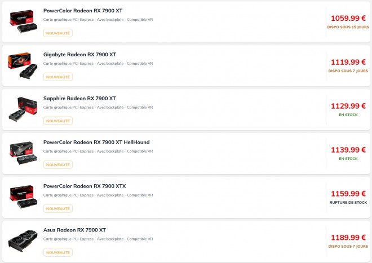Open the PowerColor Radeon RX 7900 XT title link

(82, 11)
